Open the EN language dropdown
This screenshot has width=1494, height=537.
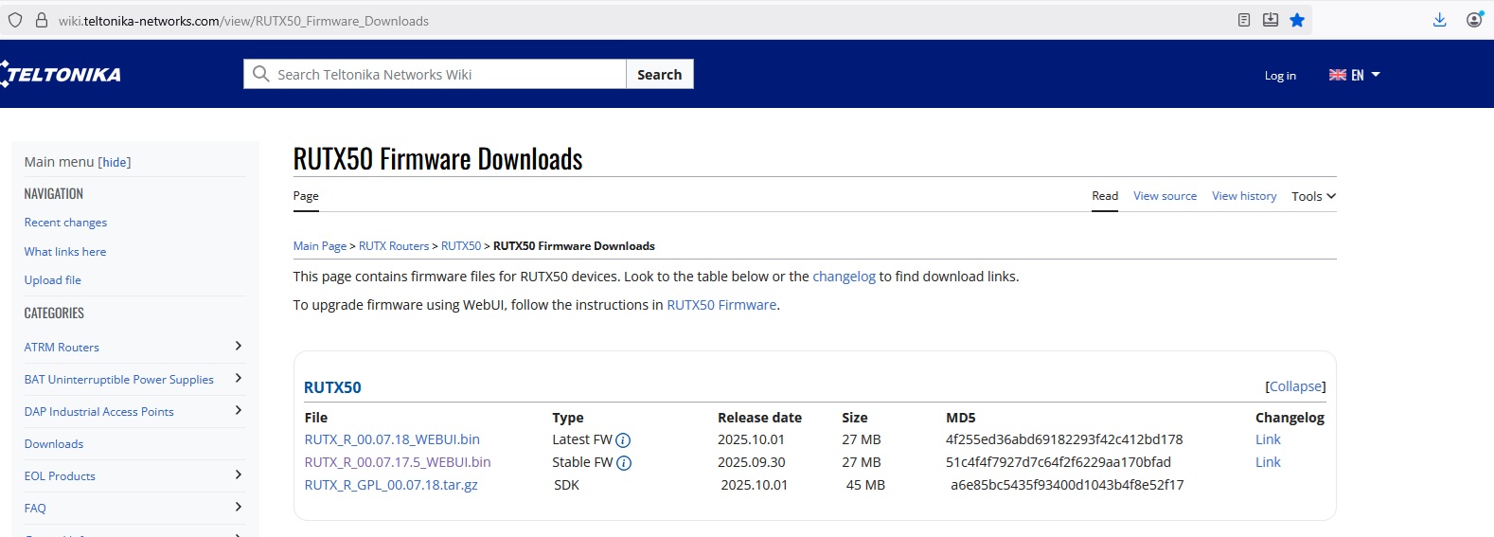1355,75
